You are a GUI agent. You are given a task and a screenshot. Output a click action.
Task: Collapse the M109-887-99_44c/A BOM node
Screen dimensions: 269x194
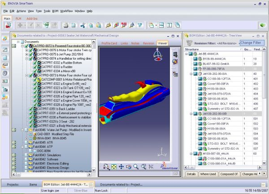click(191, 154)
